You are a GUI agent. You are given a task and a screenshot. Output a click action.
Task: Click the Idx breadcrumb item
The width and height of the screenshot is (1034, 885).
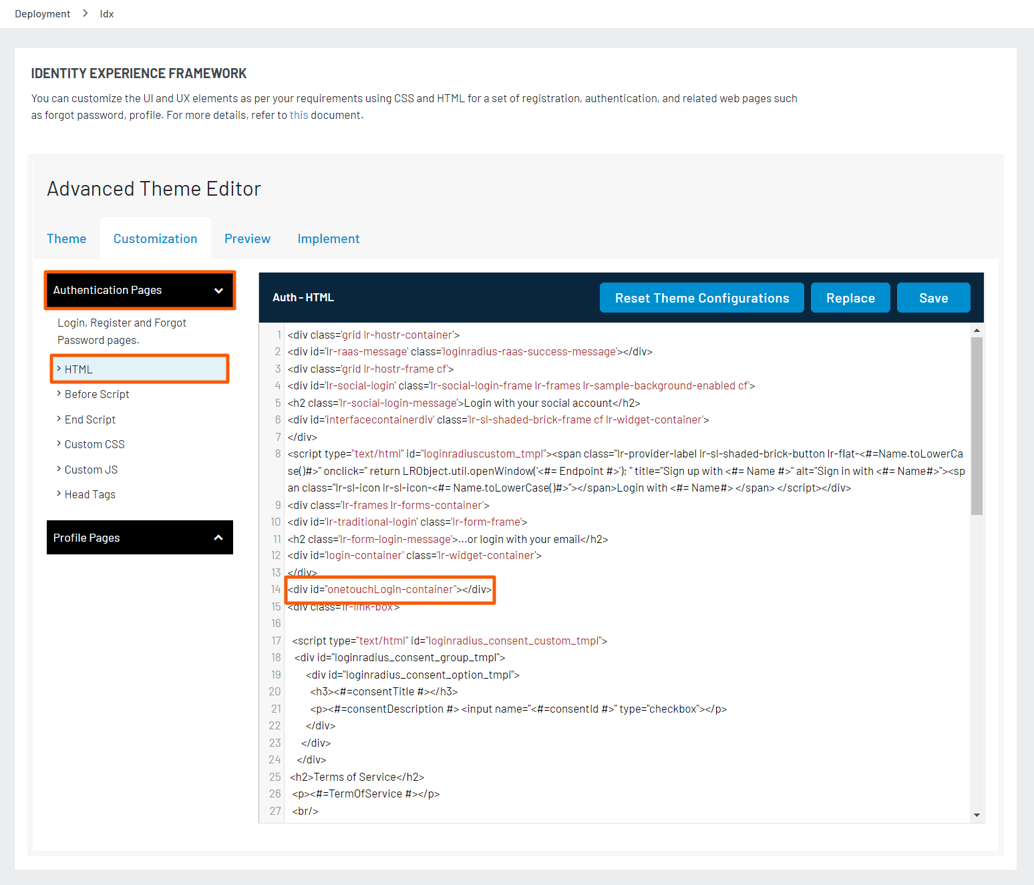point(106,13)
